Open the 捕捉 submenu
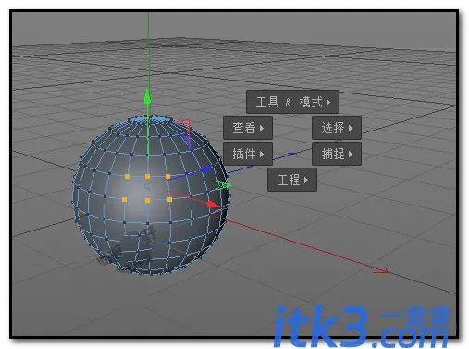Image resolution: width=469 pixels, height=349 pixels. click(x=337, y=154)
